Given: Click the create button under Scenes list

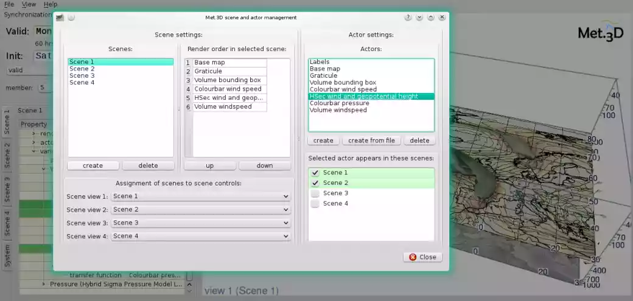Looking at the screenshot, I should click(x=93, y=165).
